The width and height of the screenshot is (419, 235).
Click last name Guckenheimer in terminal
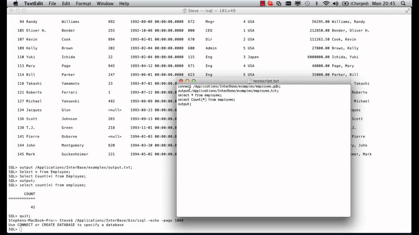(x=75, y=154)
